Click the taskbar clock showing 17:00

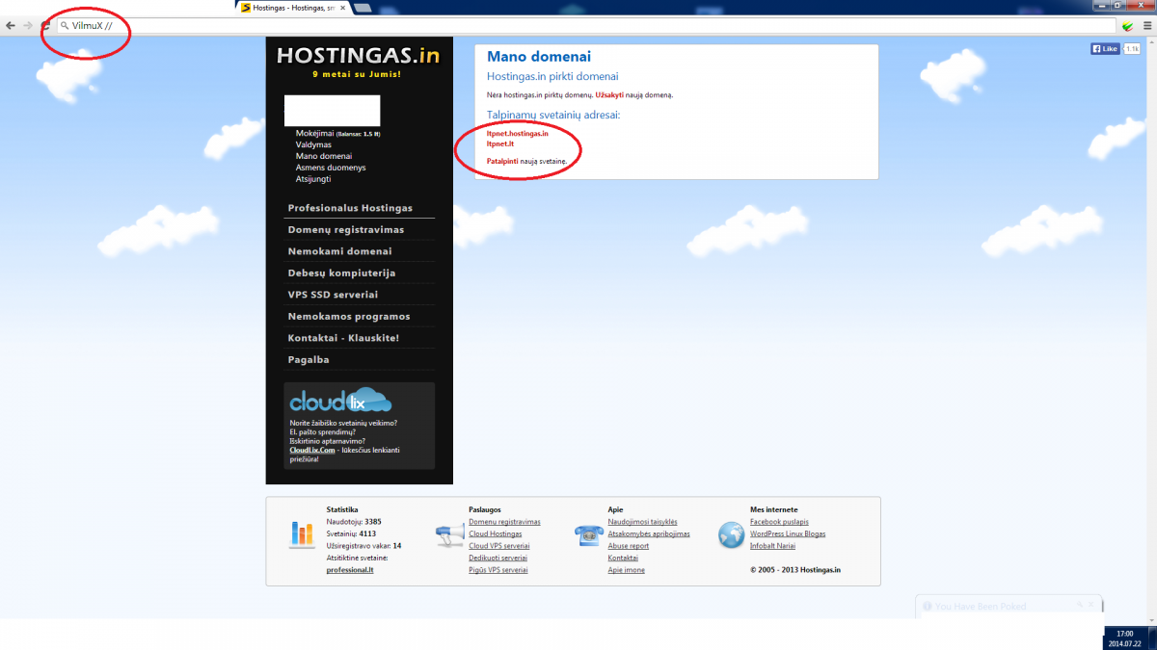point(1124,634)
